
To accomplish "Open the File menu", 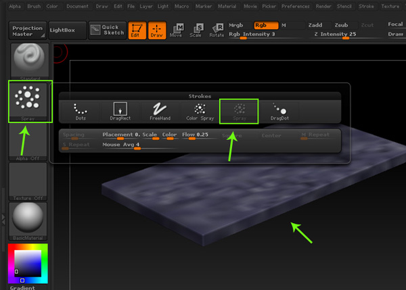I will (131, 7).
